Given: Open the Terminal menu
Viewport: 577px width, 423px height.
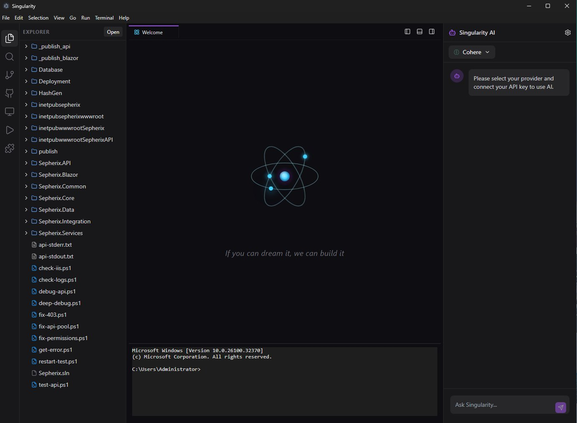Looking at the screenshot, I should point(104,17).
